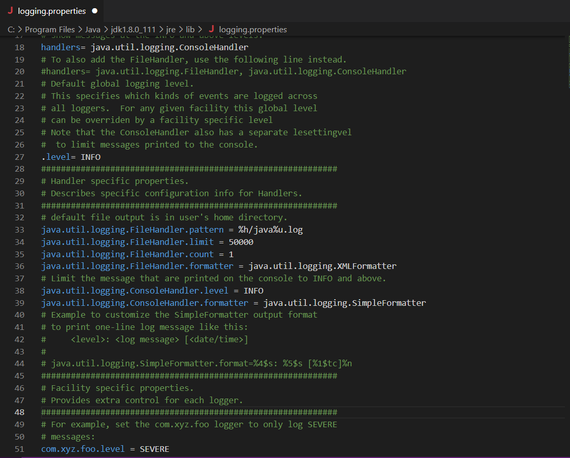Click '<level>: <log message> [<date/time>]' comment
Screen dimensions: 570x458
click(160, 339)
